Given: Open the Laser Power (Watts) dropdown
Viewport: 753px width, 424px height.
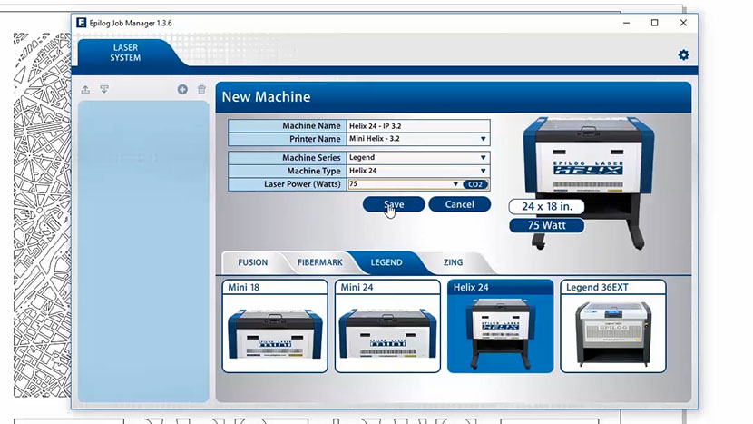Looking at the screenshot, I should [x=455, y=184].
